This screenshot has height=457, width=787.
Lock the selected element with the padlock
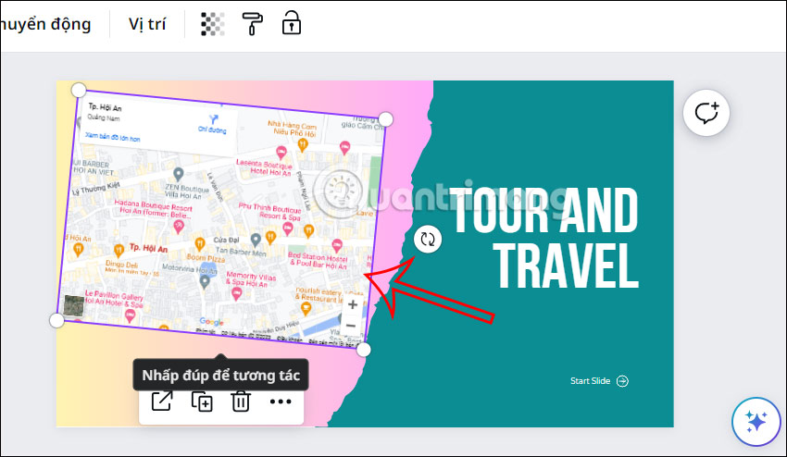pyautogui.click(x=291, y=23)
